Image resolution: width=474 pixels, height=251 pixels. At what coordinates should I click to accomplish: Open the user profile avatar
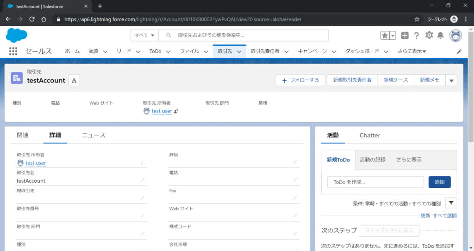click(455, 36)
